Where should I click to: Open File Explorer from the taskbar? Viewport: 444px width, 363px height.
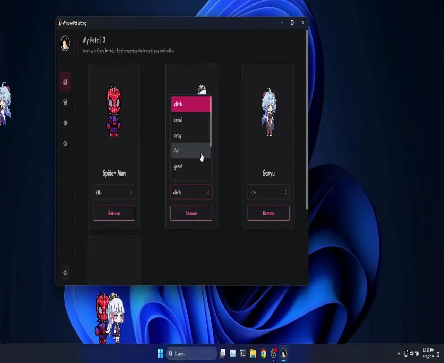point(253,353)
